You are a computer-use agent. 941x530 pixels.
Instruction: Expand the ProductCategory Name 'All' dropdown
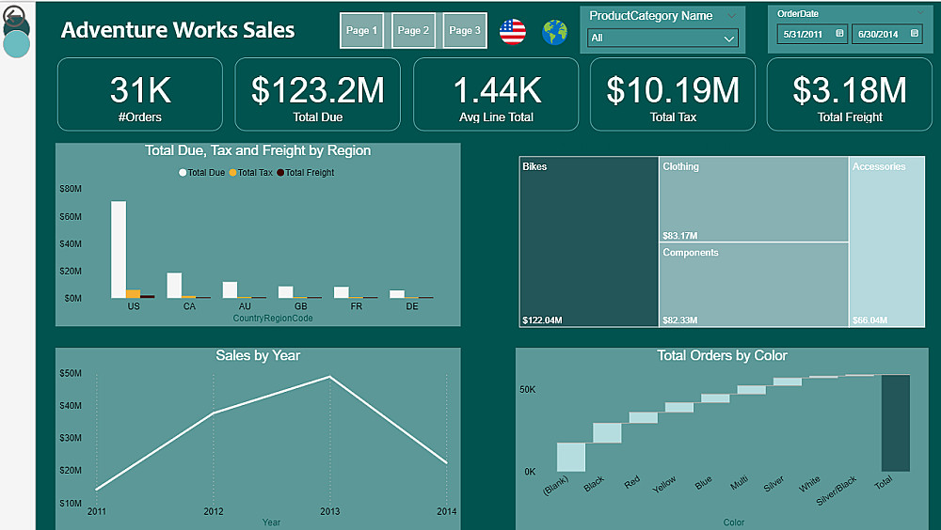[x=728, y=39]
